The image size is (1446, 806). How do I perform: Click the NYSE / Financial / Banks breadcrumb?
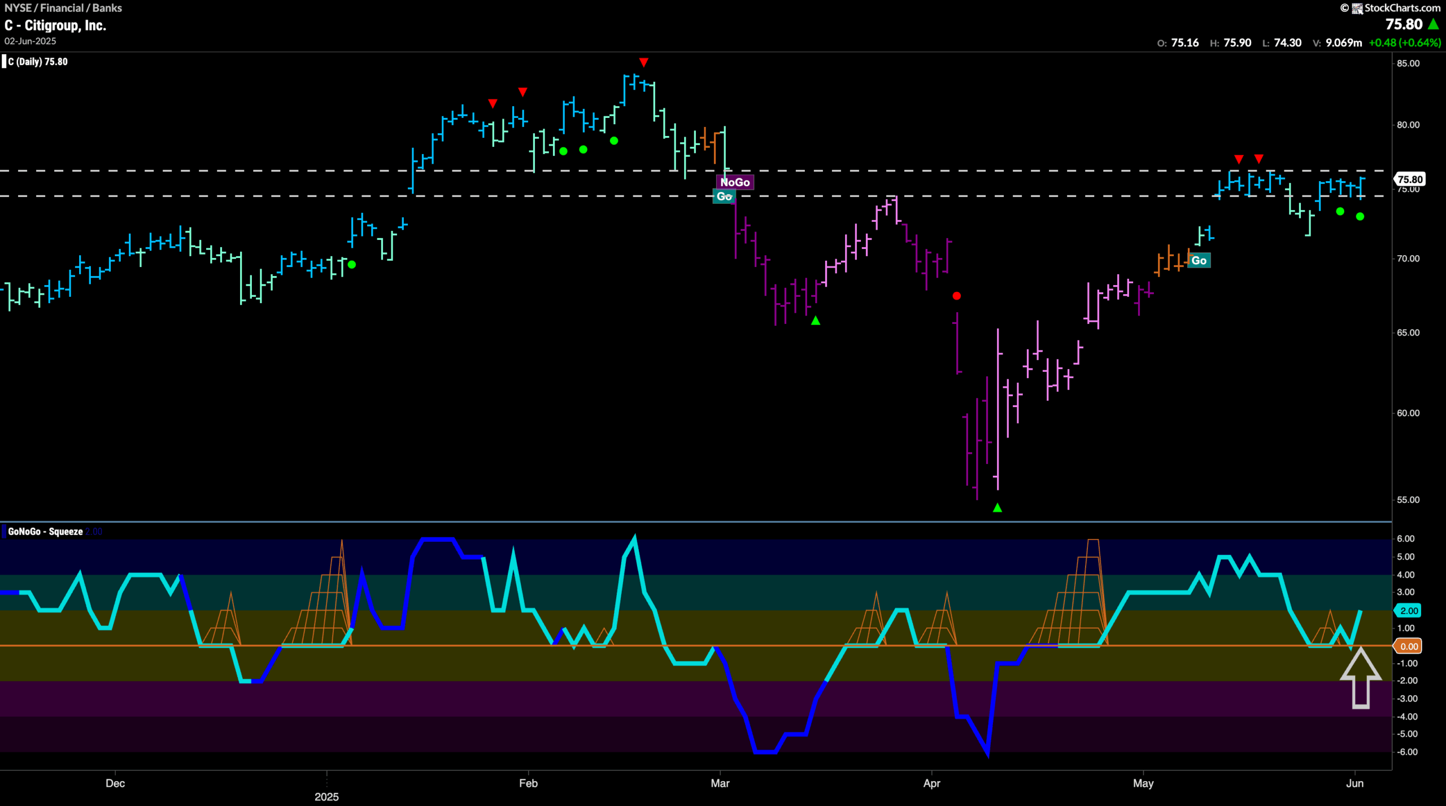coord(63,8)
